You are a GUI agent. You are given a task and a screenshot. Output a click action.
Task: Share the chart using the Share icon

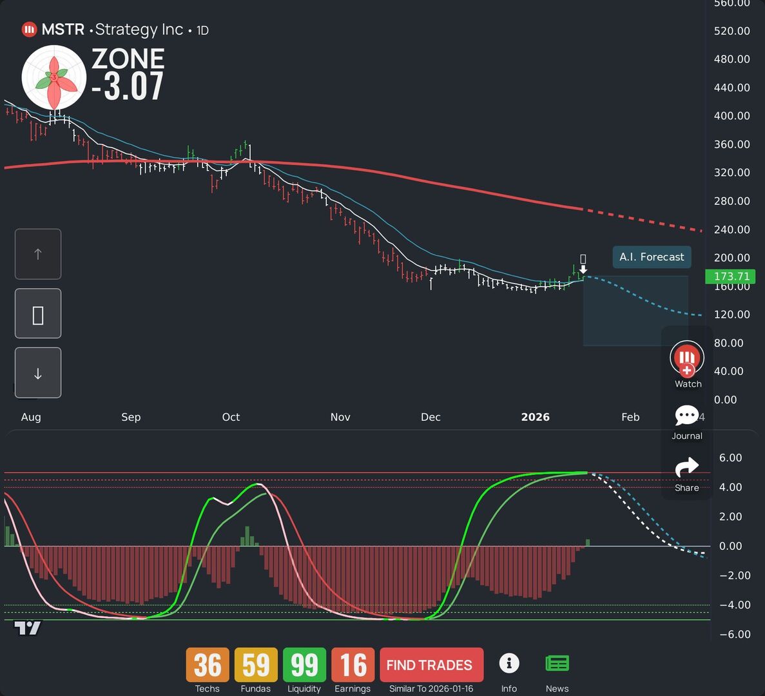[686, 467]
